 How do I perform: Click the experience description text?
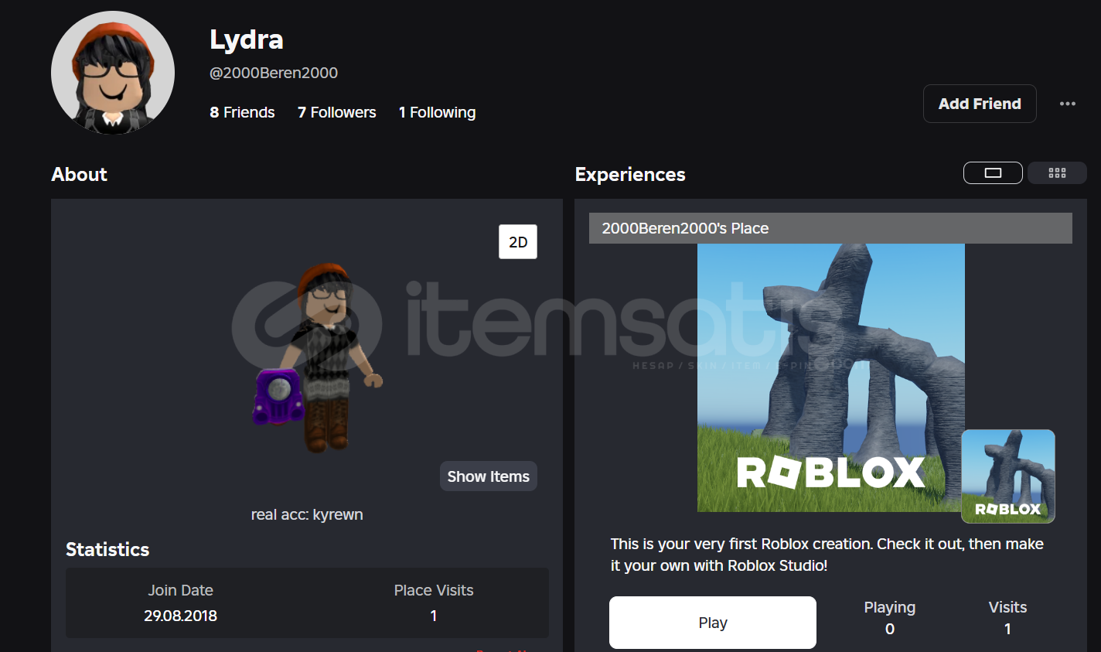coord(827,555)
